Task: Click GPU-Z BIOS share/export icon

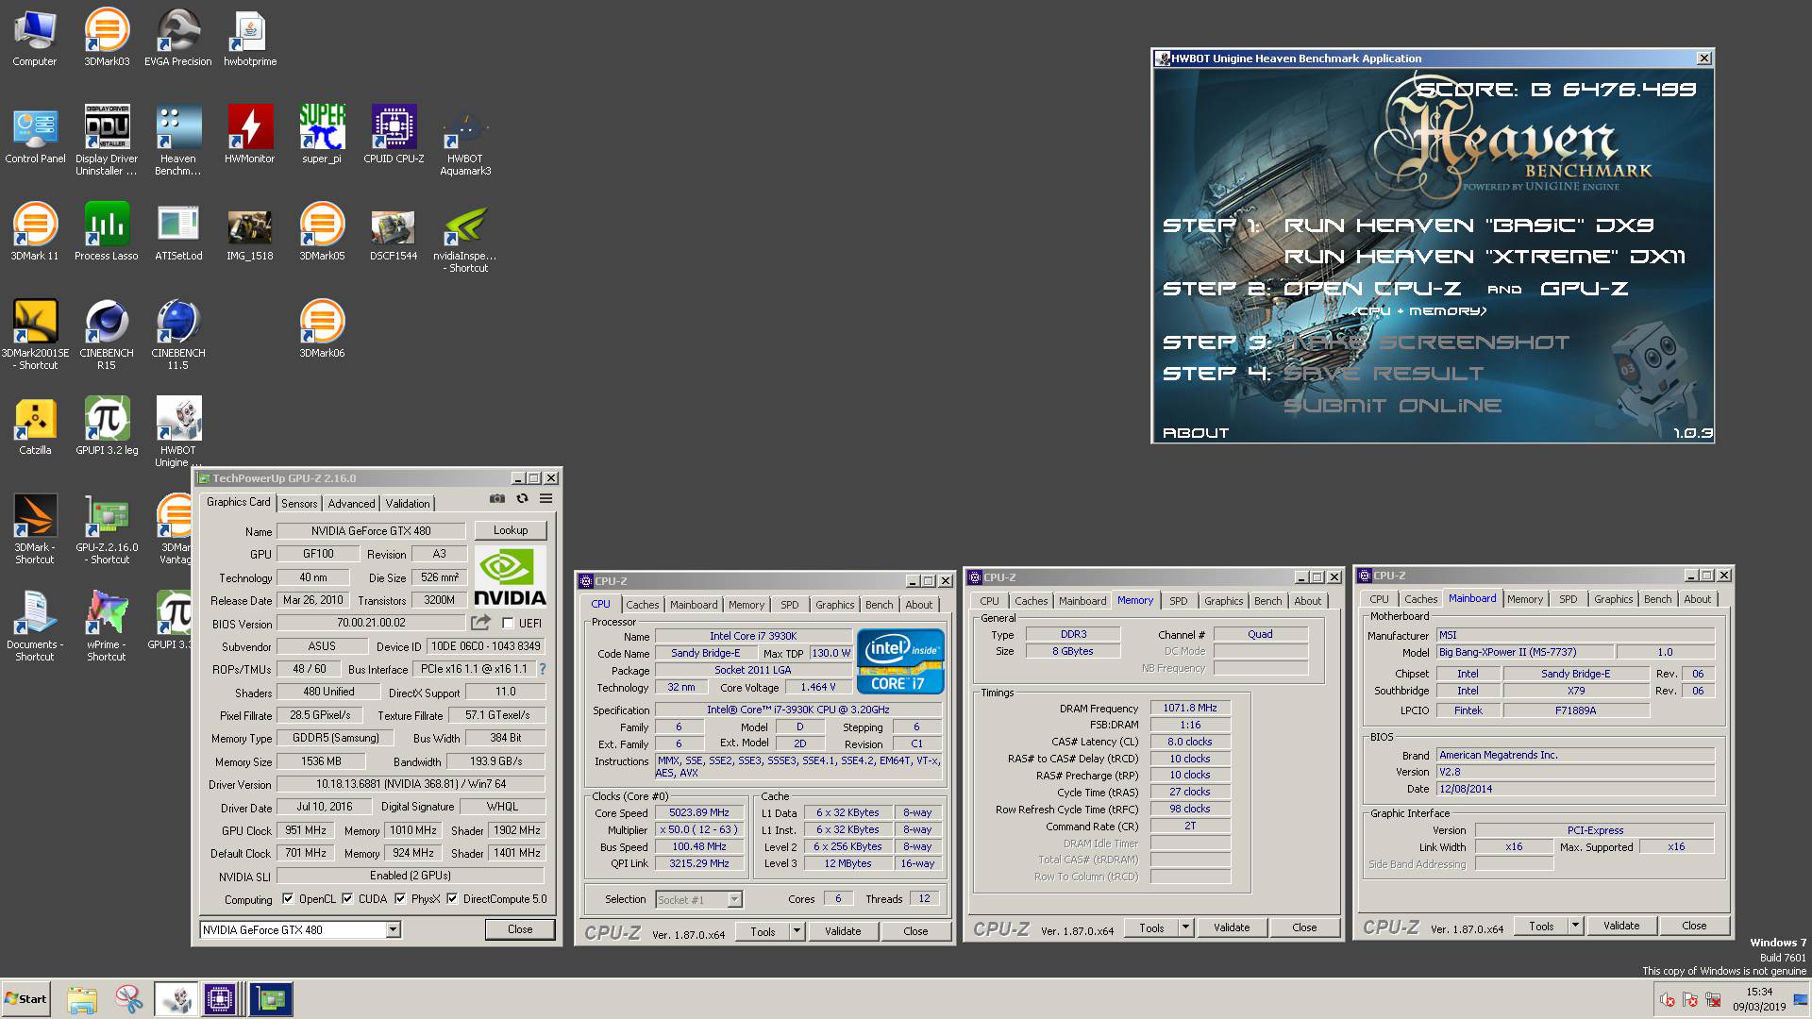Action: click(x=480, y=623)
